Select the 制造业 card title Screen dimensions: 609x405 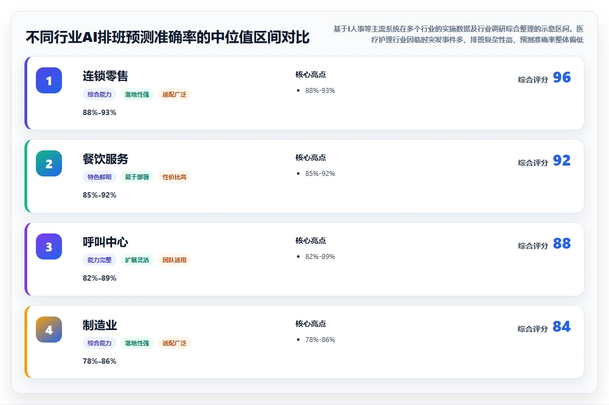100,325
